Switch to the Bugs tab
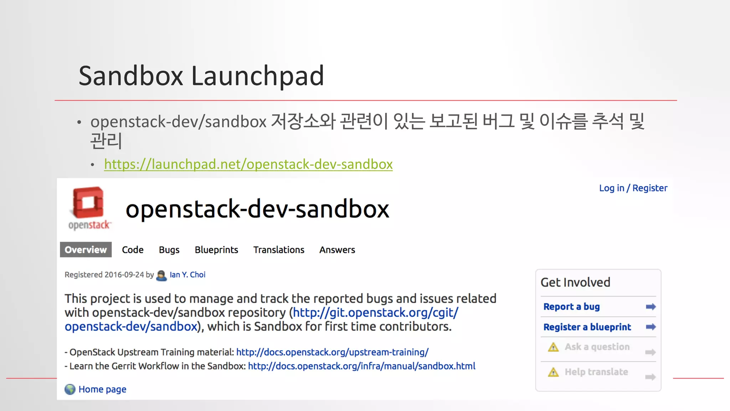Screen dimensions: 730x411 coord(169,250)
